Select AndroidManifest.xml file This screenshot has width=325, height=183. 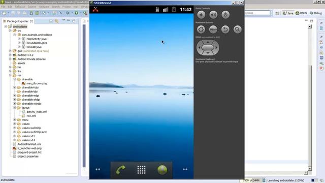point(29,144)
